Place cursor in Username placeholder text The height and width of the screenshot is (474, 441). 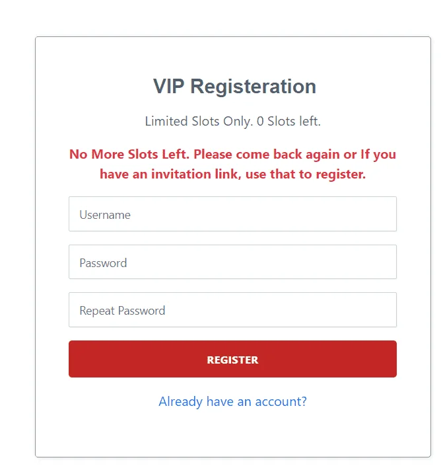coord(105,215)
